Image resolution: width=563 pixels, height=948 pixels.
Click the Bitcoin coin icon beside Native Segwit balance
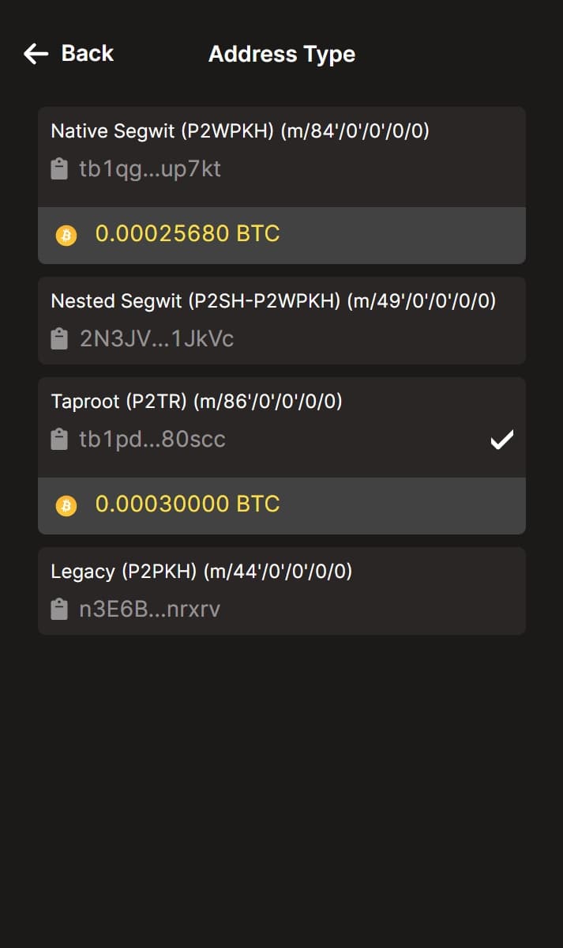[x=66, y=234]
